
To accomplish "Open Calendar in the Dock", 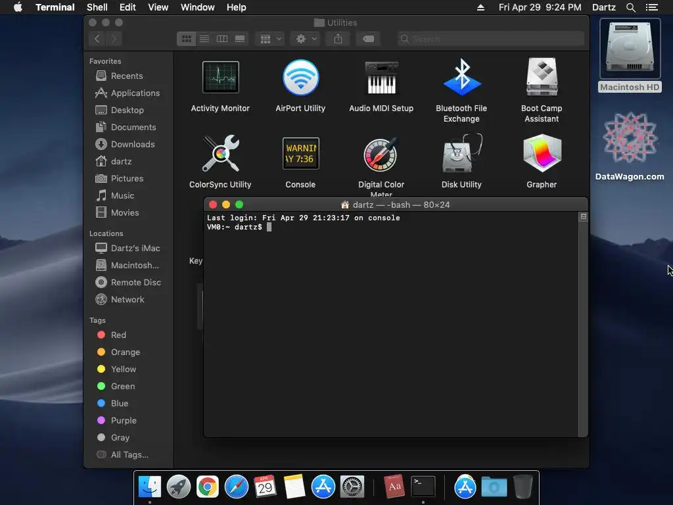I will tap(265, 487).
